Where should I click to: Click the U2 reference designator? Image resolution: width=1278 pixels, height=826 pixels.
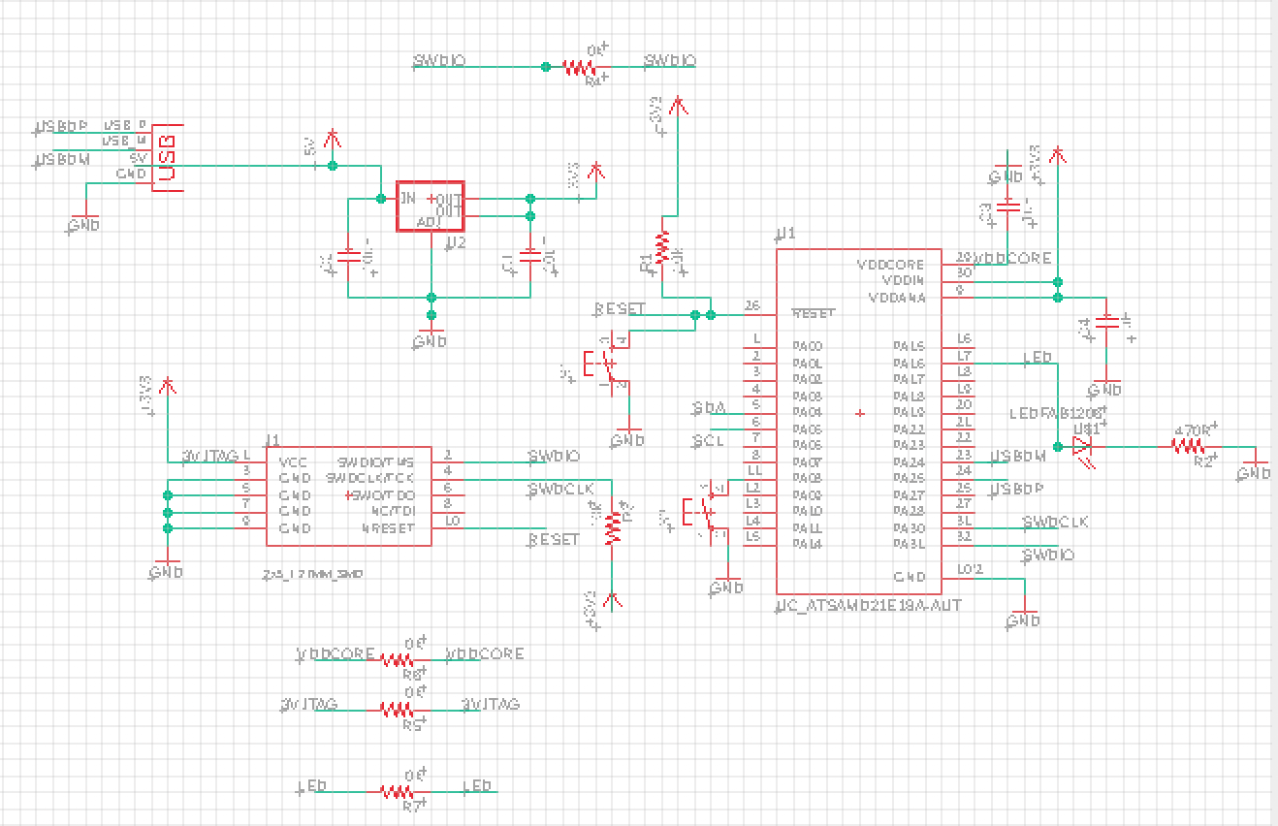pos(455,243)
